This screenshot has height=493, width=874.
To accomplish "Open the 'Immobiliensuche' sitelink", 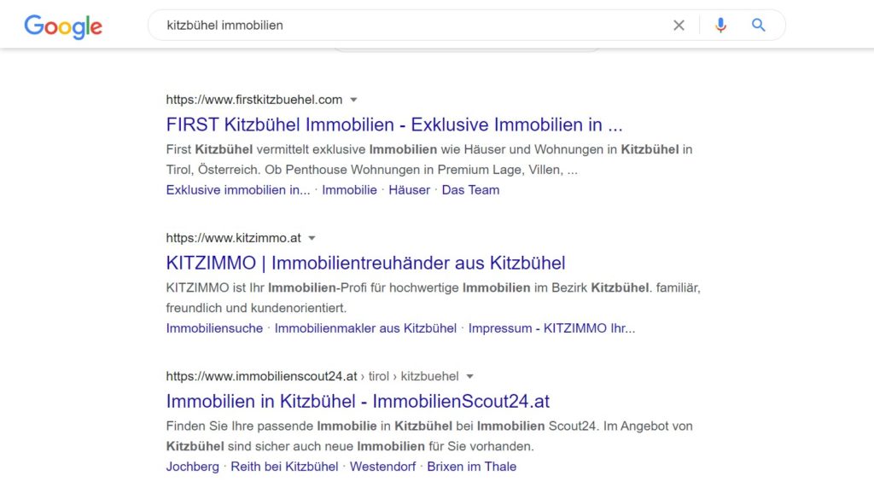I will (x=214, y=328).
